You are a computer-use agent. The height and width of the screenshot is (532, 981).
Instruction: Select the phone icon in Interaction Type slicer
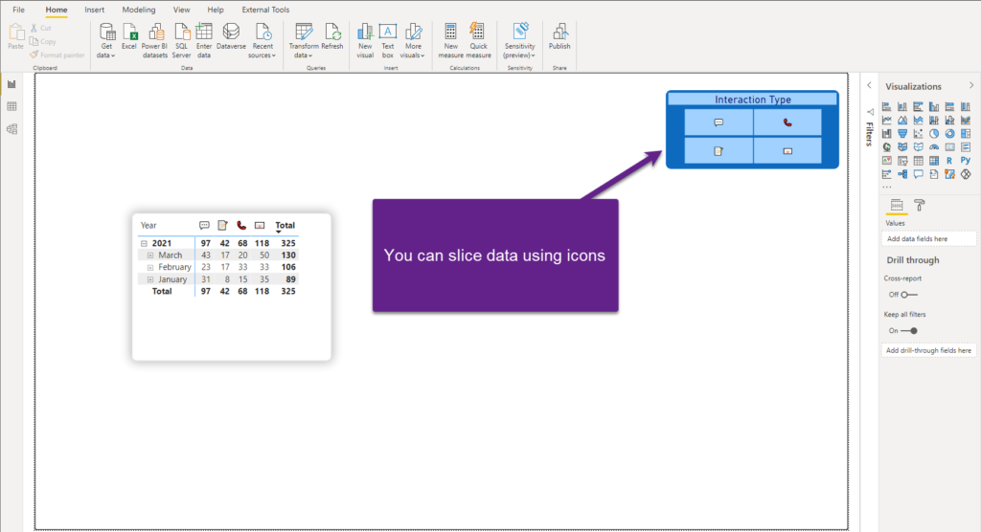pos(787,122)
